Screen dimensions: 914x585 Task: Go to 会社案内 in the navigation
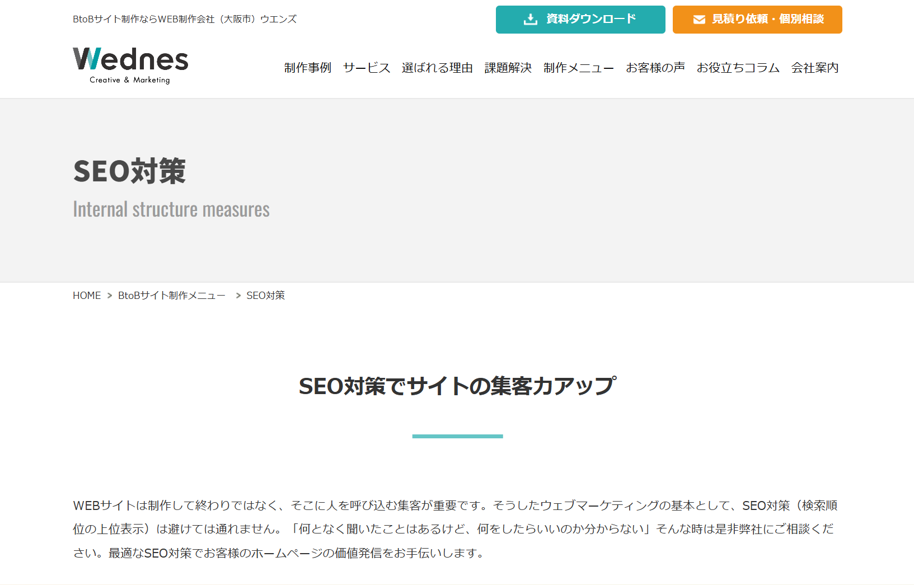pos(814,68)
